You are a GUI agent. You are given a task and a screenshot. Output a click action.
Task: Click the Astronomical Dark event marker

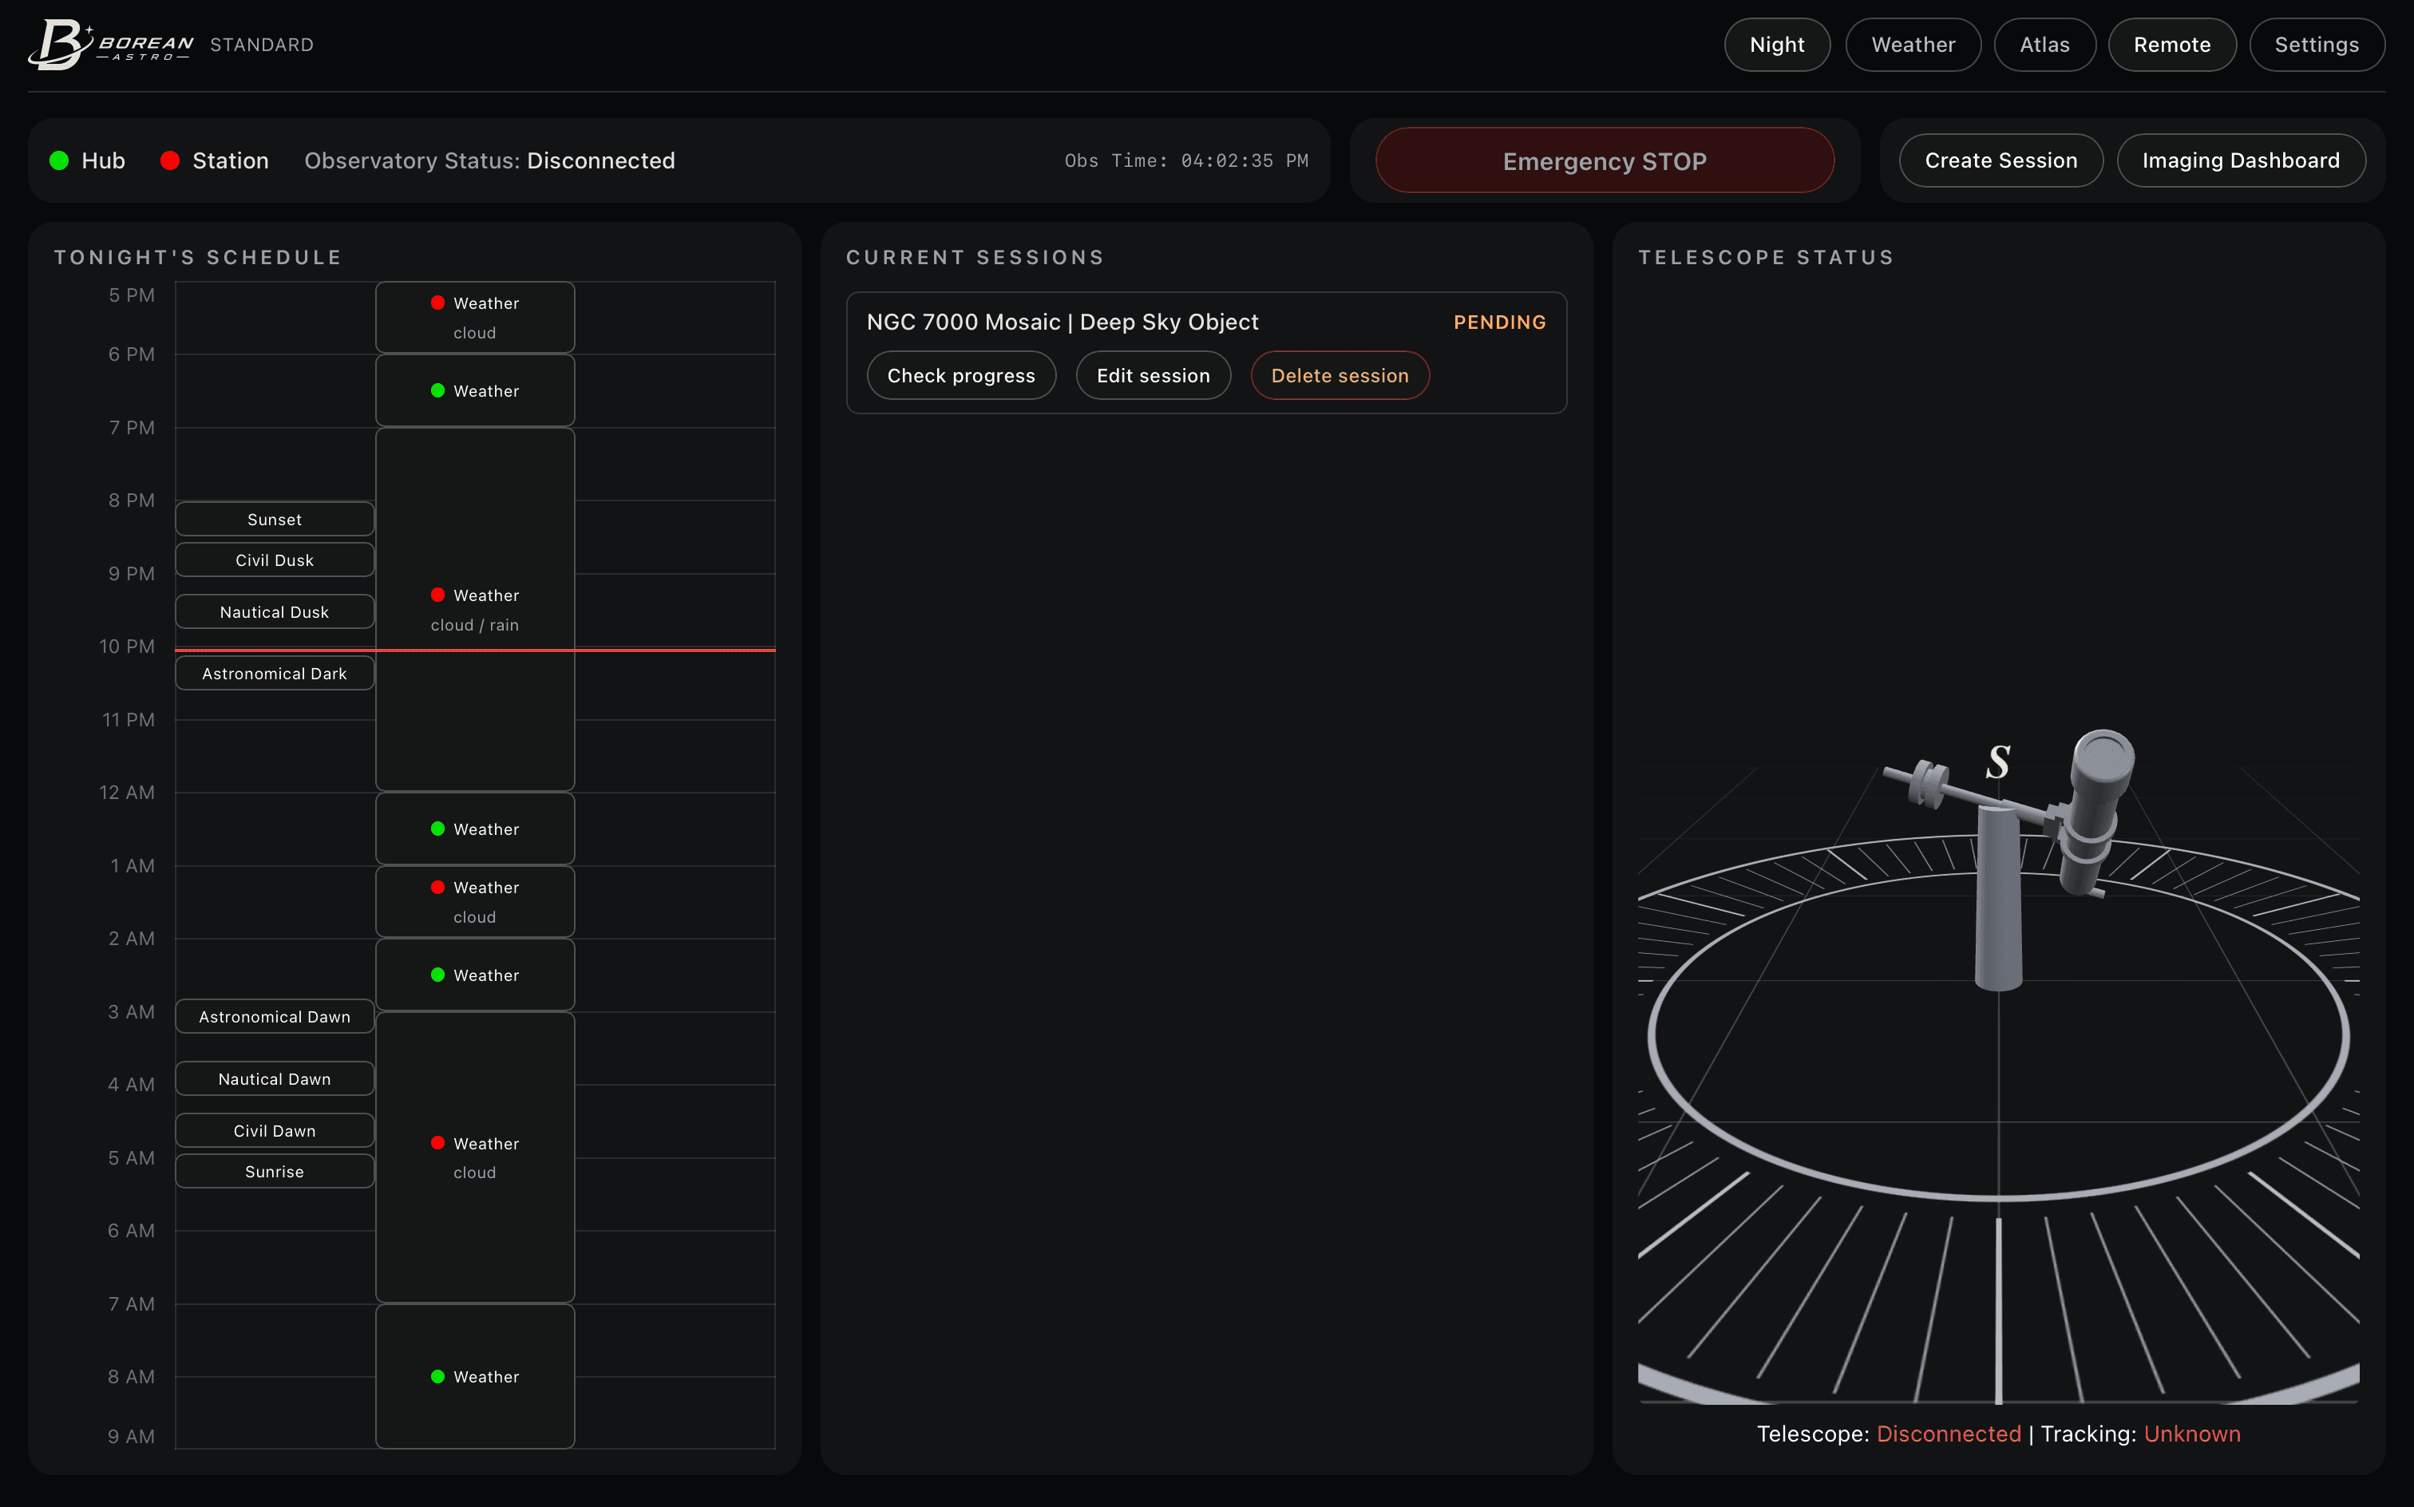[274, 674]
